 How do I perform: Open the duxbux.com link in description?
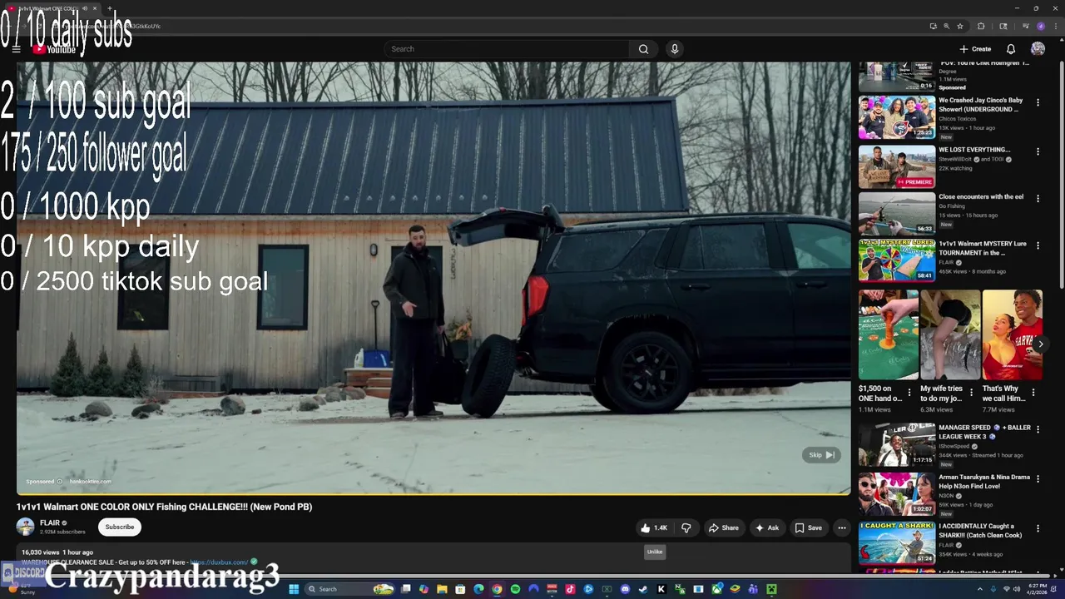coord(219,562)
